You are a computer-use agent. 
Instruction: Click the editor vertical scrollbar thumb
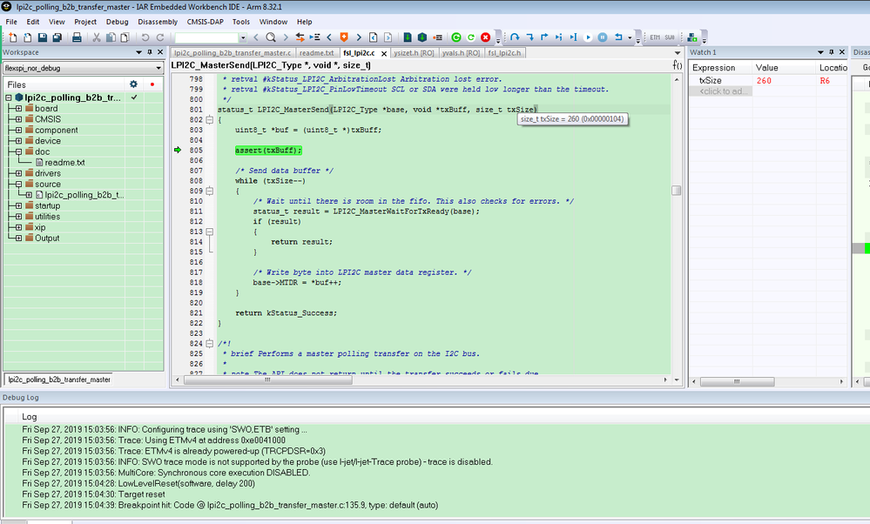(676, 191)
